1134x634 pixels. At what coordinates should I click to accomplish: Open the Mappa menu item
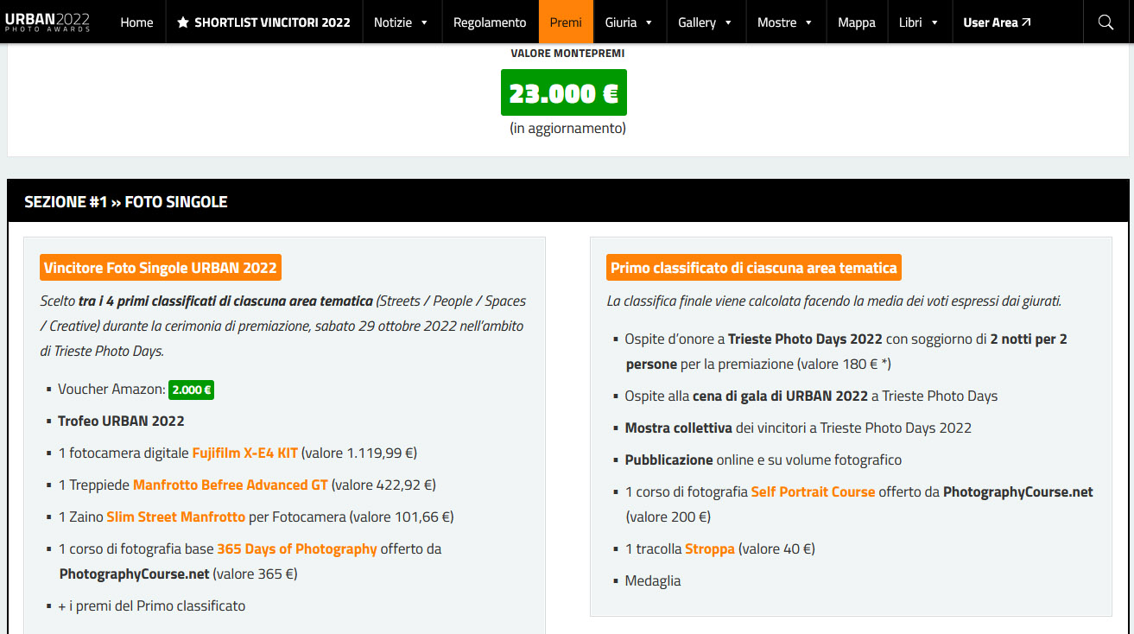857,22
